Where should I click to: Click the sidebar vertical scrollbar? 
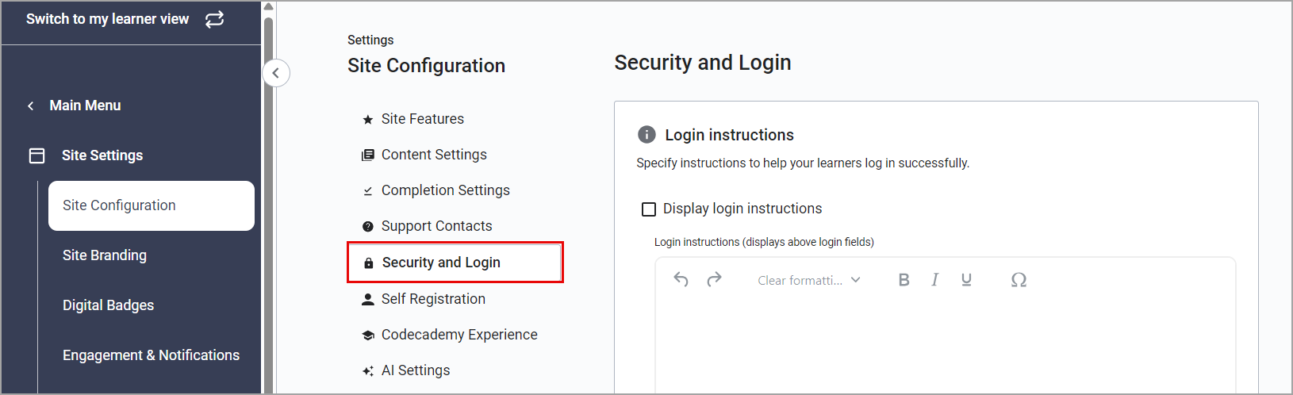268,198
